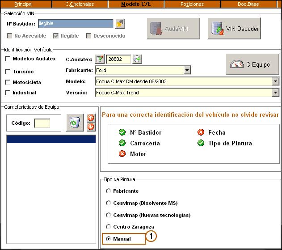Expand the Versión dropdown
Image resolution: width=282 pixels, height=250 pixels.
[x=275, y=93]
